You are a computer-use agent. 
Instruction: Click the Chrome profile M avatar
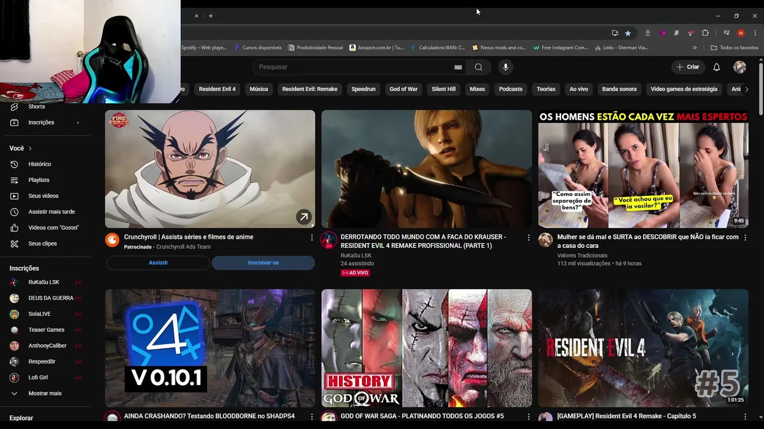click(741, 33)
